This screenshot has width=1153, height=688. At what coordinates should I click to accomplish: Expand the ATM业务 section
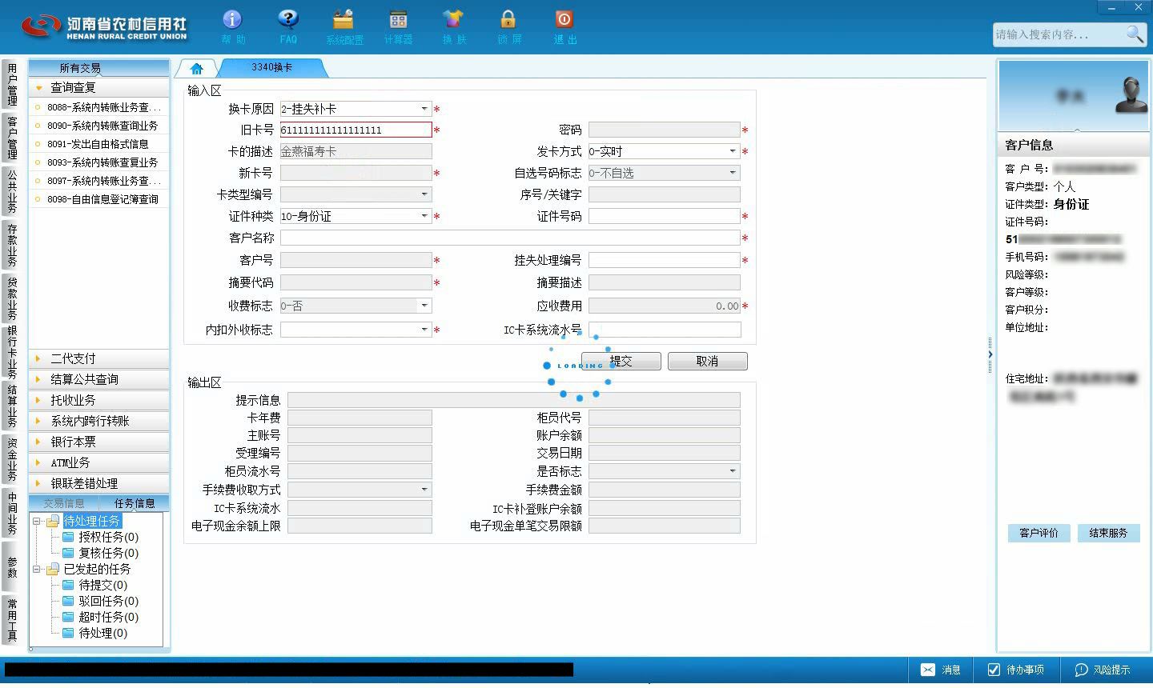point(99,462)
